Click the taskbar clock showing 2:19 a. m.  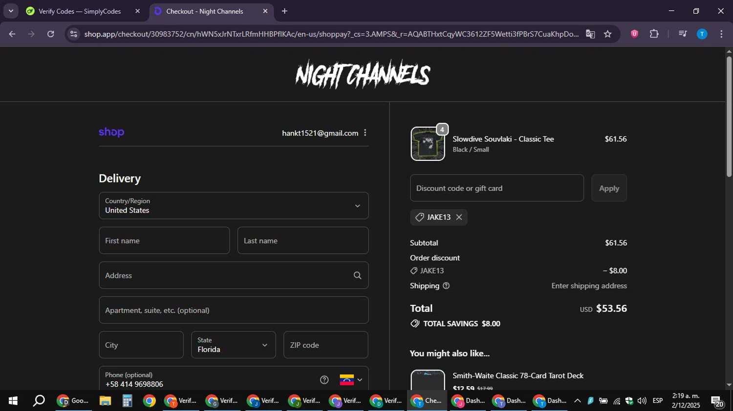pos(686,401)
